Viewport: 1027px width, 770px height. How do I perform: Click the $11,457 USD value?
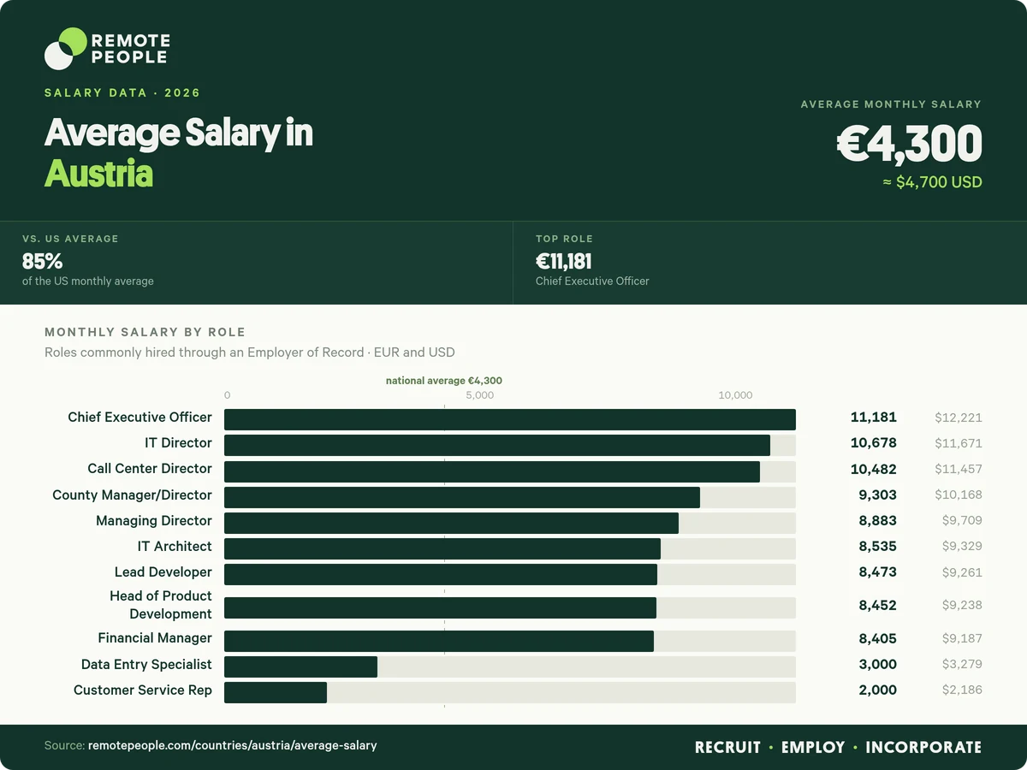[x=959, y=469]
